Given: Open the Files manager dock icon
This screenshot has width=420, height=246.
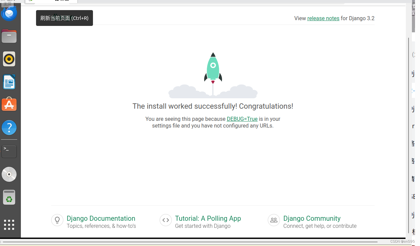Looking at the screenshot, I should (9, 36).
